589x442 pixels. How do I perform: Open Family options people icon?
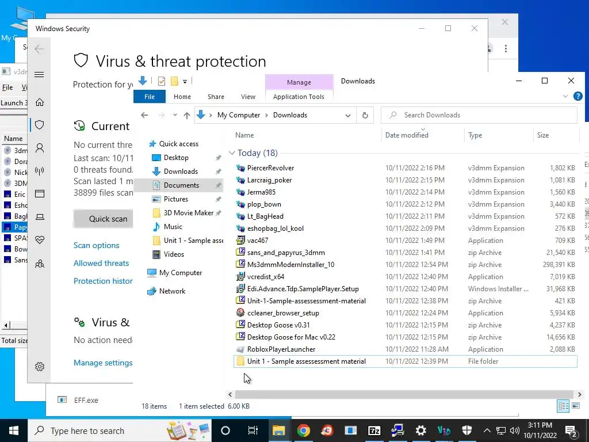[x=40, y=264]
